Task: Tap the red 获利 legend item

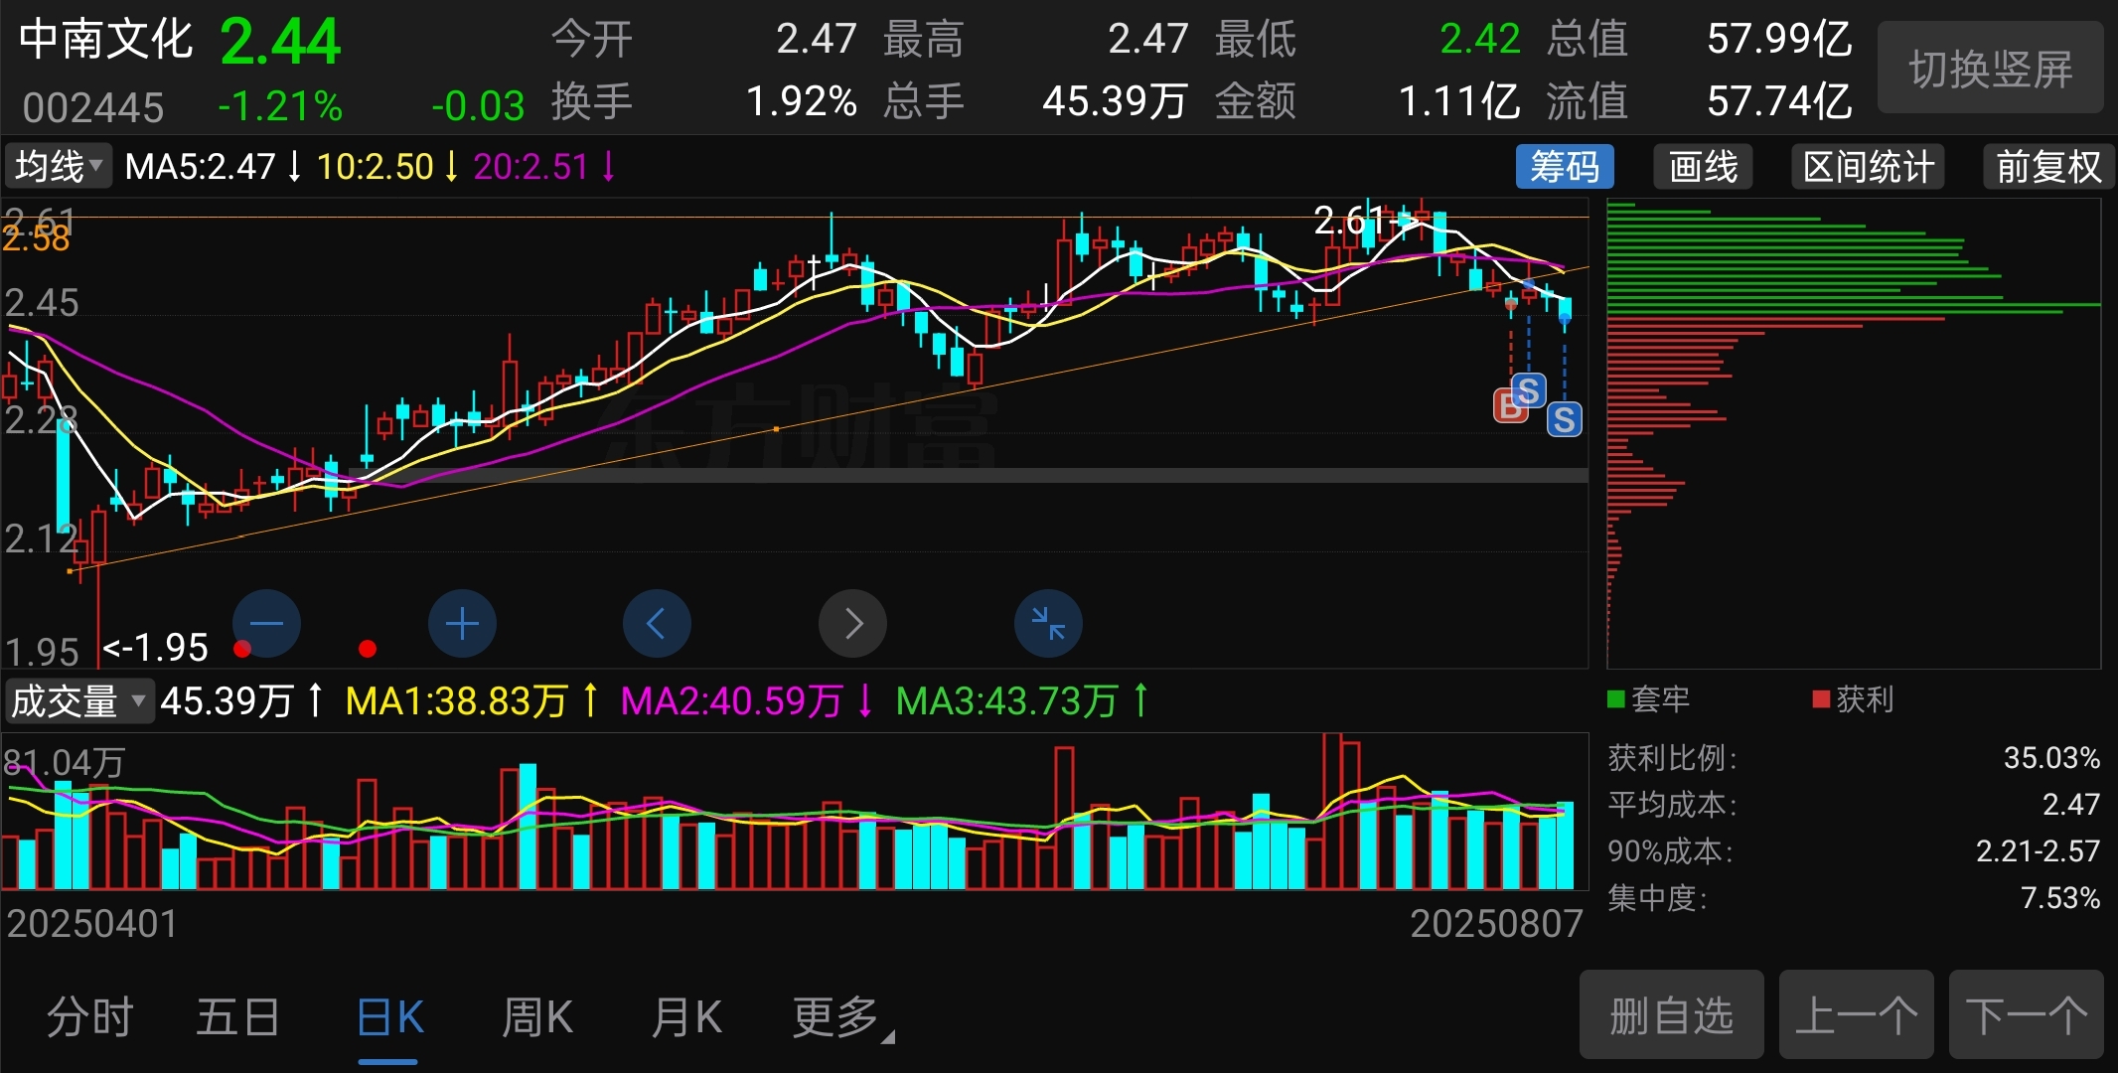Action: coord(1854,699)
